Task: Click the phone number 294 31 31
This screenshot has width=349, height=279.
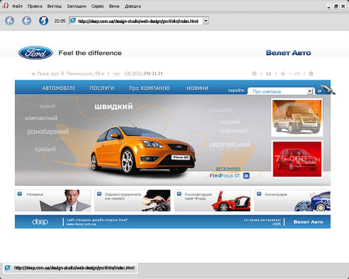Action: coord(153,74)
